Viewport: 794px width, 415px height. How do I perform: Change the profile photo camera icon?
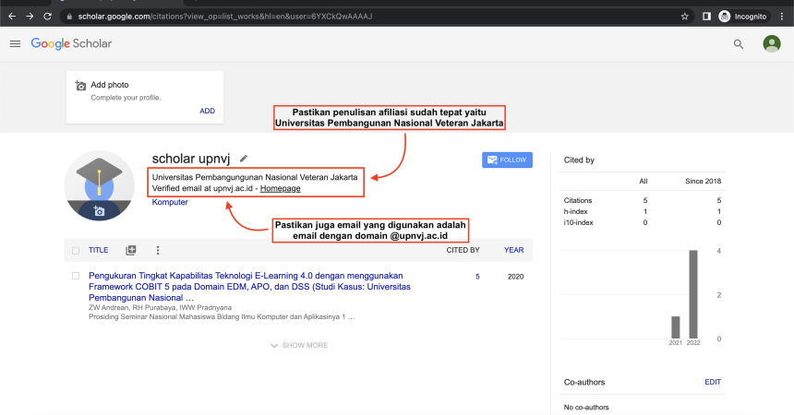click(99, 210)
